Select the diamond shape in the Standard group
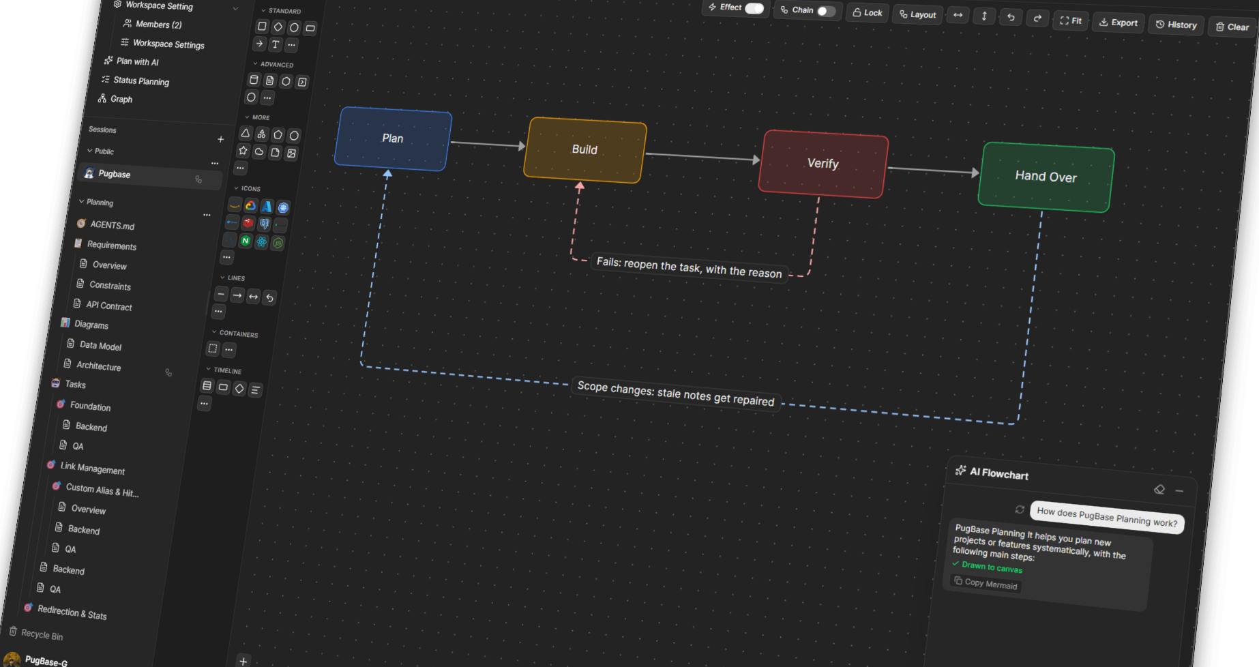The image size is (1259, 667). pyautogui.click(x=278, y=27)
